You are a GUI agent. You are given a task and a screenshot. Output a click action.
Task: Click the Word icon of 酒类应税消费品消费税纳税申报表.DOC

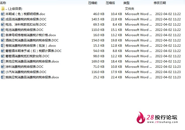(x=3, y=40)
